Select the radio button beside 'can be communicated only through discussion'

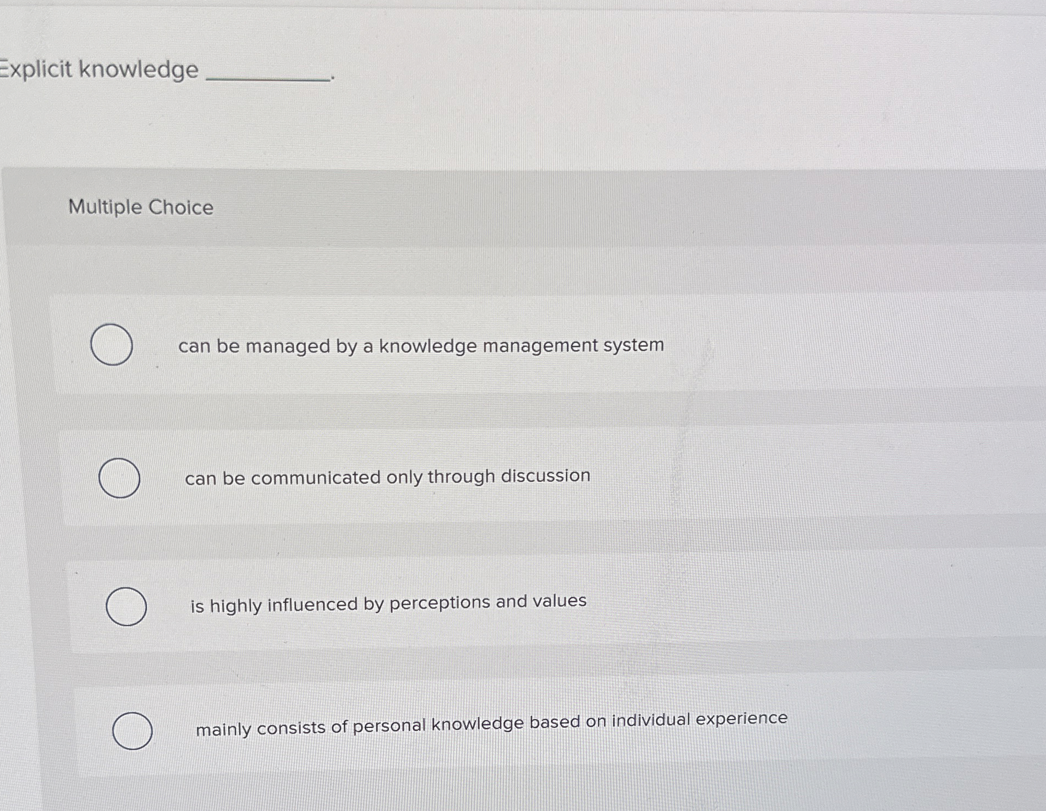coord(119,478)
